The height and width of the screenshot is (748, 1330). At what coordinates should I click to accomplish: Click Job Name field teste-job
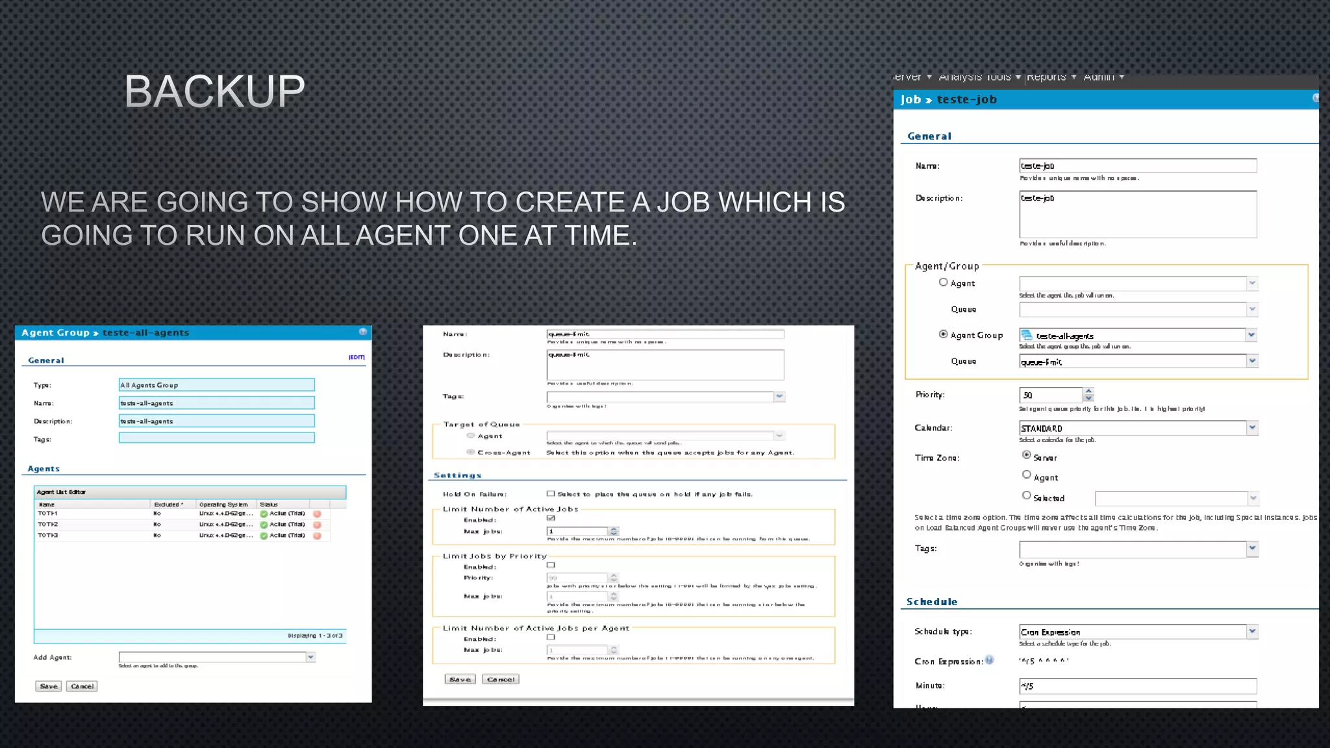(1138, 166)
